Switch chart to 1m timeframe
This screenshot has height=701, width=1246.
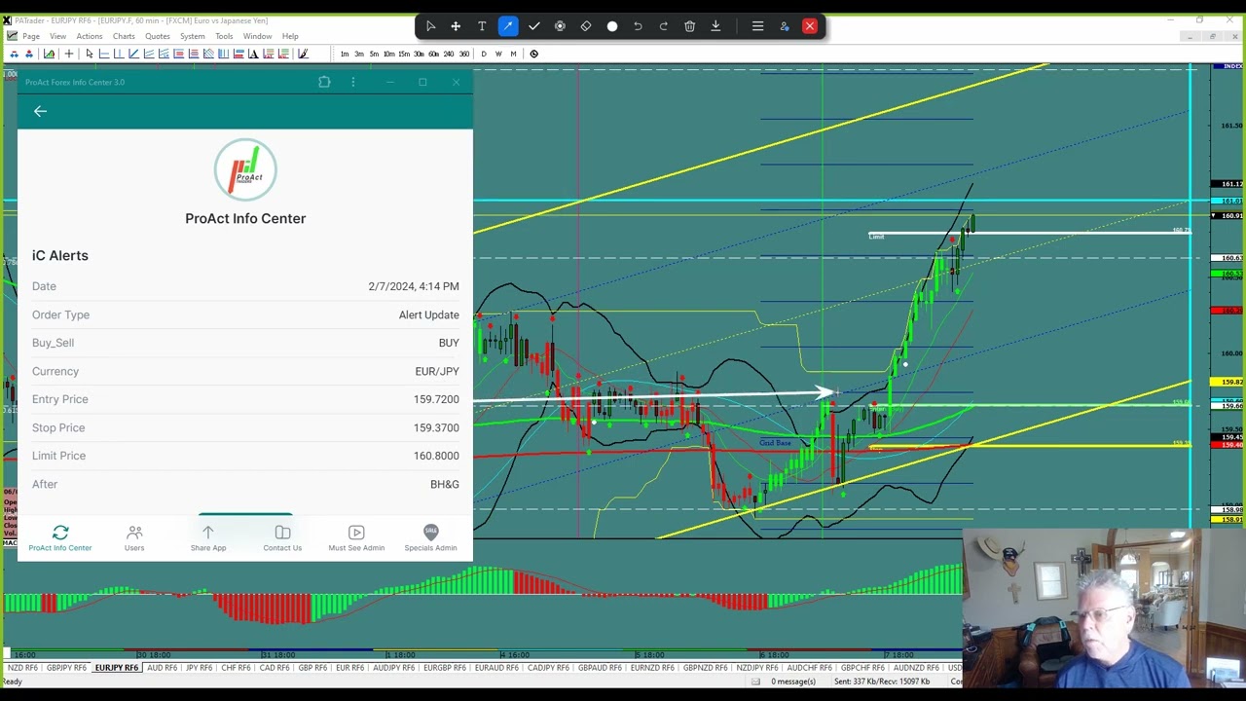click(345, 54)
